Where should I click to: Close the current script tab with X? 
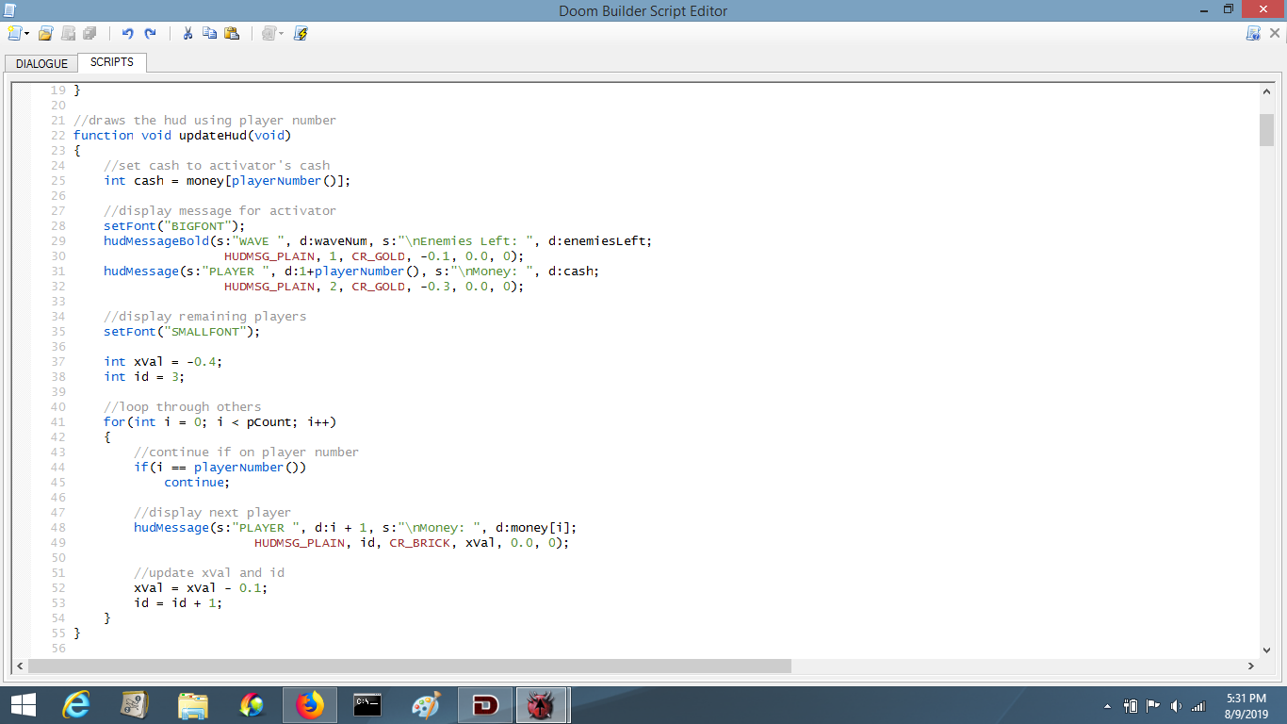pos(1275,33)
